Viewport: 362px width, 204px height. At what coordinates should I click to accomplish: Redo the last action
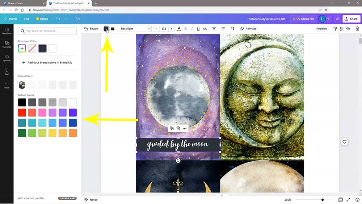coord(67,19)
